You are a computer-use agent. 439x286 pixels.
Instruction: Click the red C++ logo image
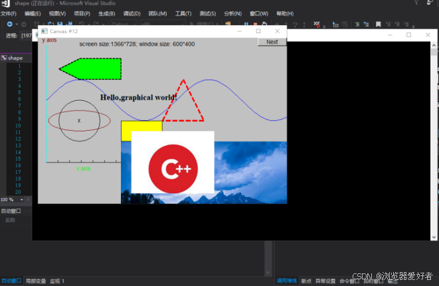click(173, 169)
